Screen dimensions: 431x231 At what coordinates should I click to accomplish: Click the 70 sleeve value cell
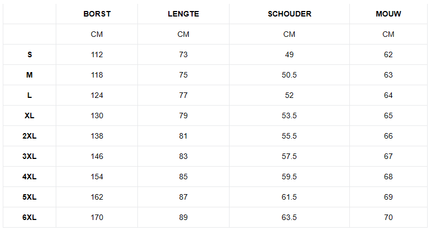pos(389,217)
